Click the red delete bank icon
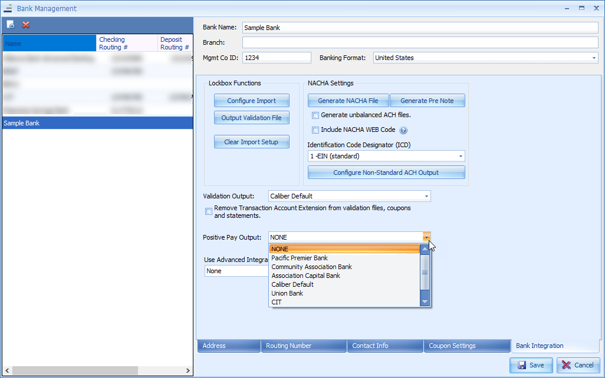The height and width of the screenshot is (378, 605). (26, 25)
